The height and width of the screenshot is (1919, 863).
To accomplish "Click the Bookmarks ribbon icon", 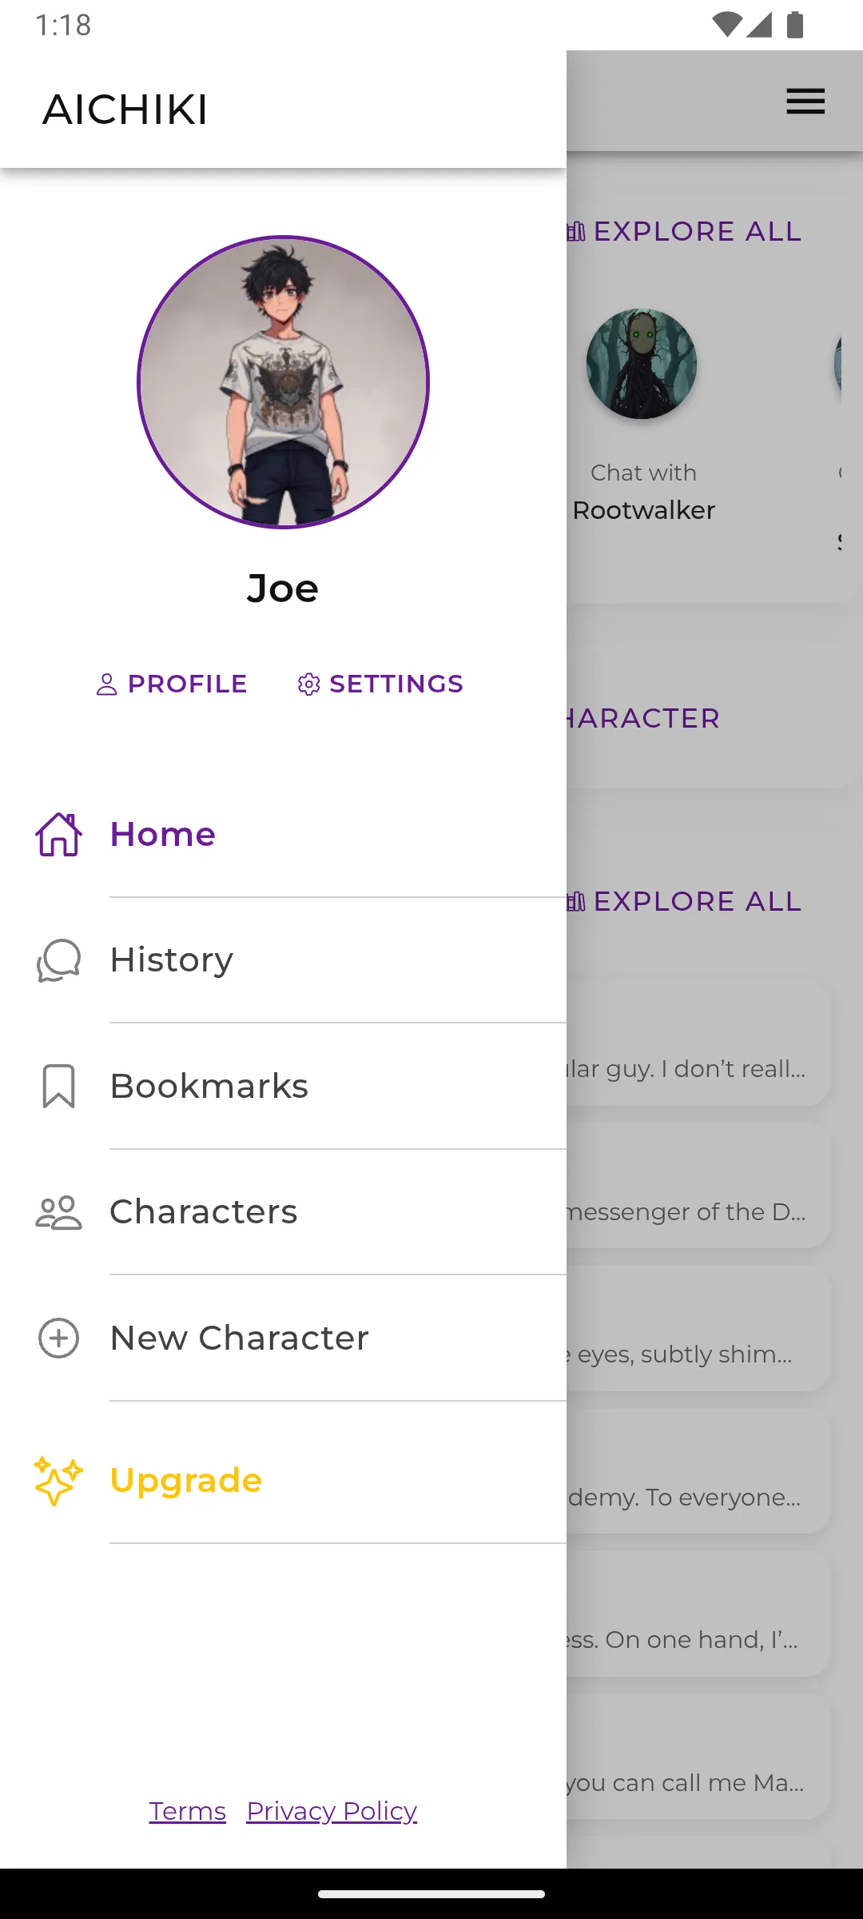I will click(x=58, y=1086).
